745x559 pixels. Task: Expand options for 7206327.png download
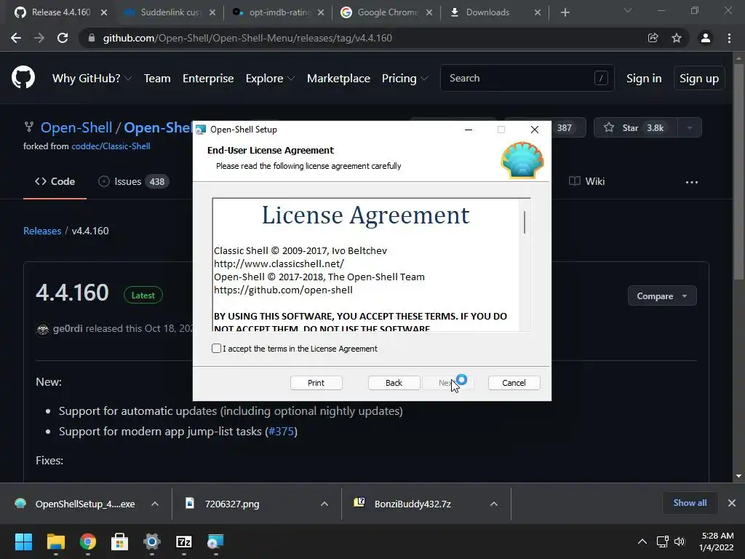(324, 504)
